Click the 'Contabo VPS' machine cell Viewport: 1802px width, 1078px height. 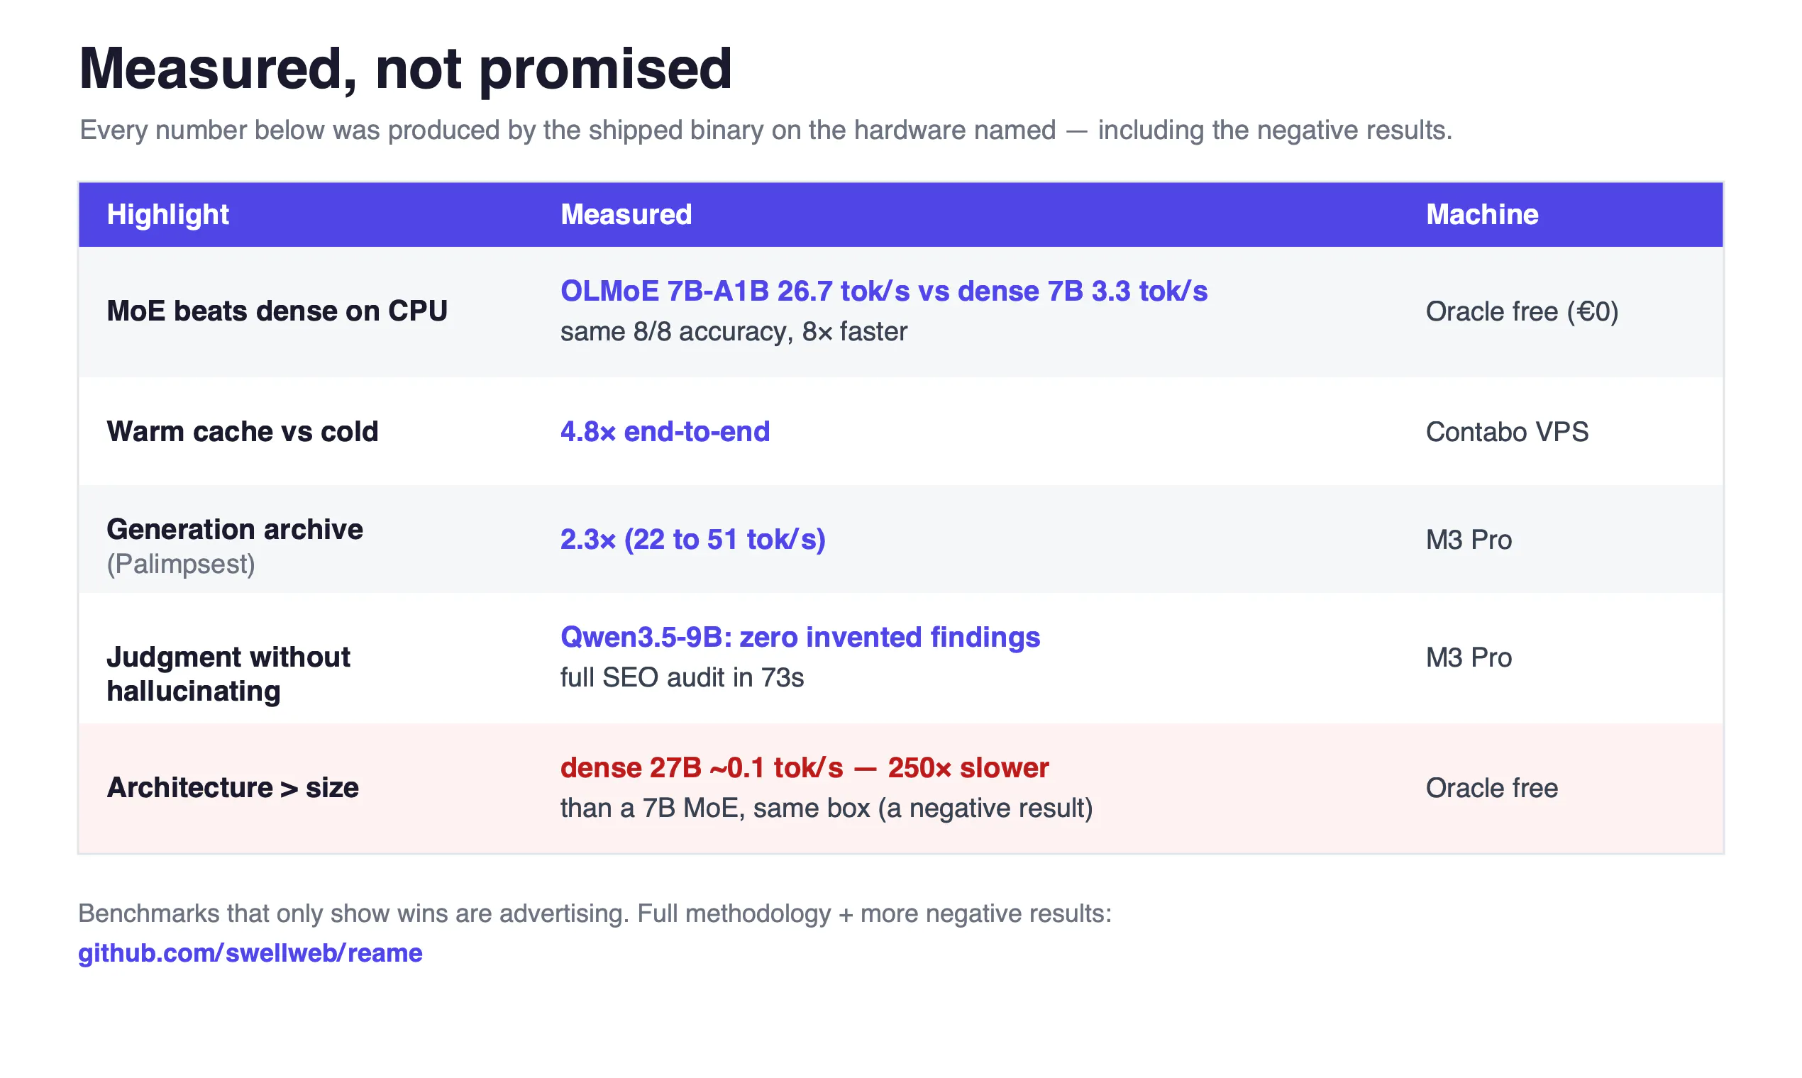click(1507, 431)
